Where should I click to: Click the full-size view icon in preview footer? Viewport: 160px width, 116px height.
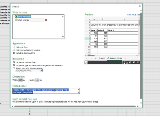point(138,62)
